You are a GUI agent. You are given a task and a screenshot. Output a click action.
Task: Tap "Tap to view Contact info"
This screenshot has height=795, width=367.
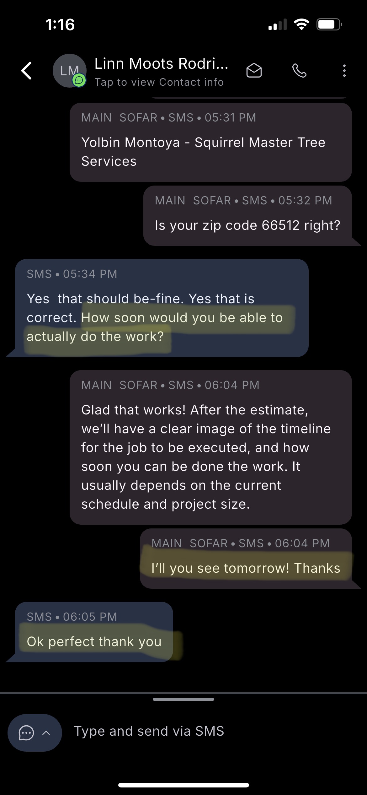click(159, 82)
